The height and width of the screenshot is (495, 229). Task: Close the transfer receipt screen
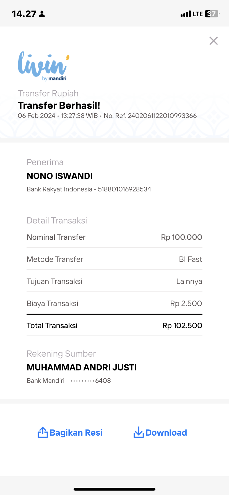coord(214,41)
